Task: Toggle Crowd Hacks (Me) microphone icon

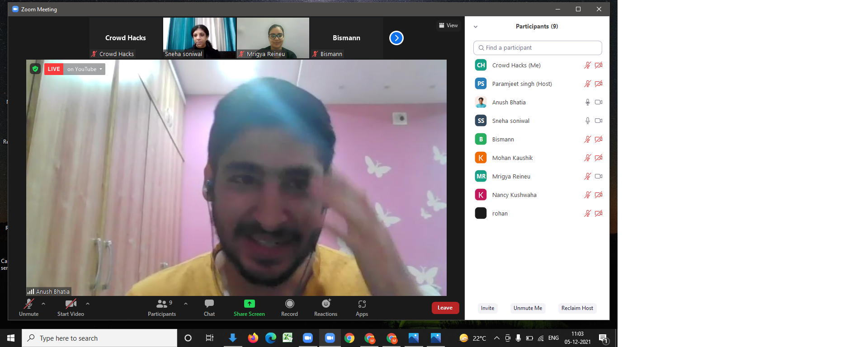Action: [x=587, y=65]
